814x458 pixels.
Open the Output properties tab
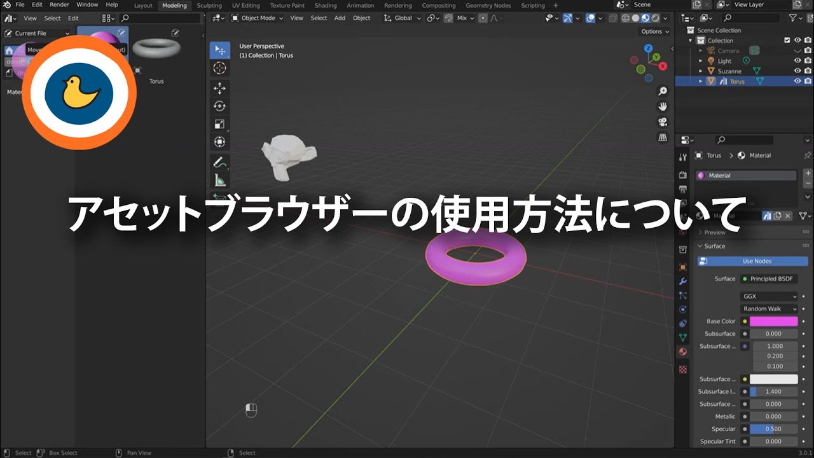tap(683, 189)
